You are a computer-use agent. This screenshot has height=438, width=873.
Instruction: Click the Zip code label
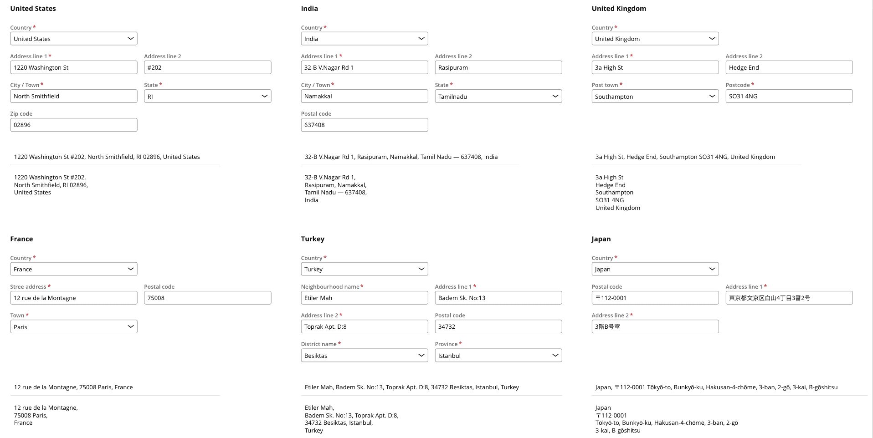[21, 114]
